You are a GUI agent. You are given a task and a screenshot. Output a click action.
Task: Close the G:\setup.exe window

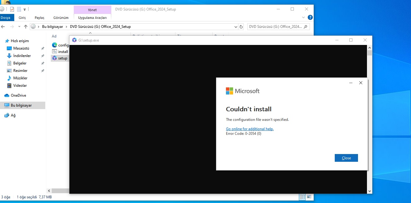[365, 40]
